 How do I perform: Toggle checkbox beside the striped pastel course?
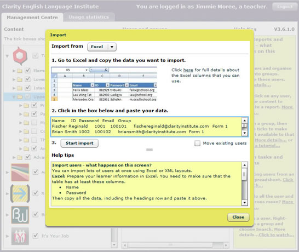coord(36,172)
